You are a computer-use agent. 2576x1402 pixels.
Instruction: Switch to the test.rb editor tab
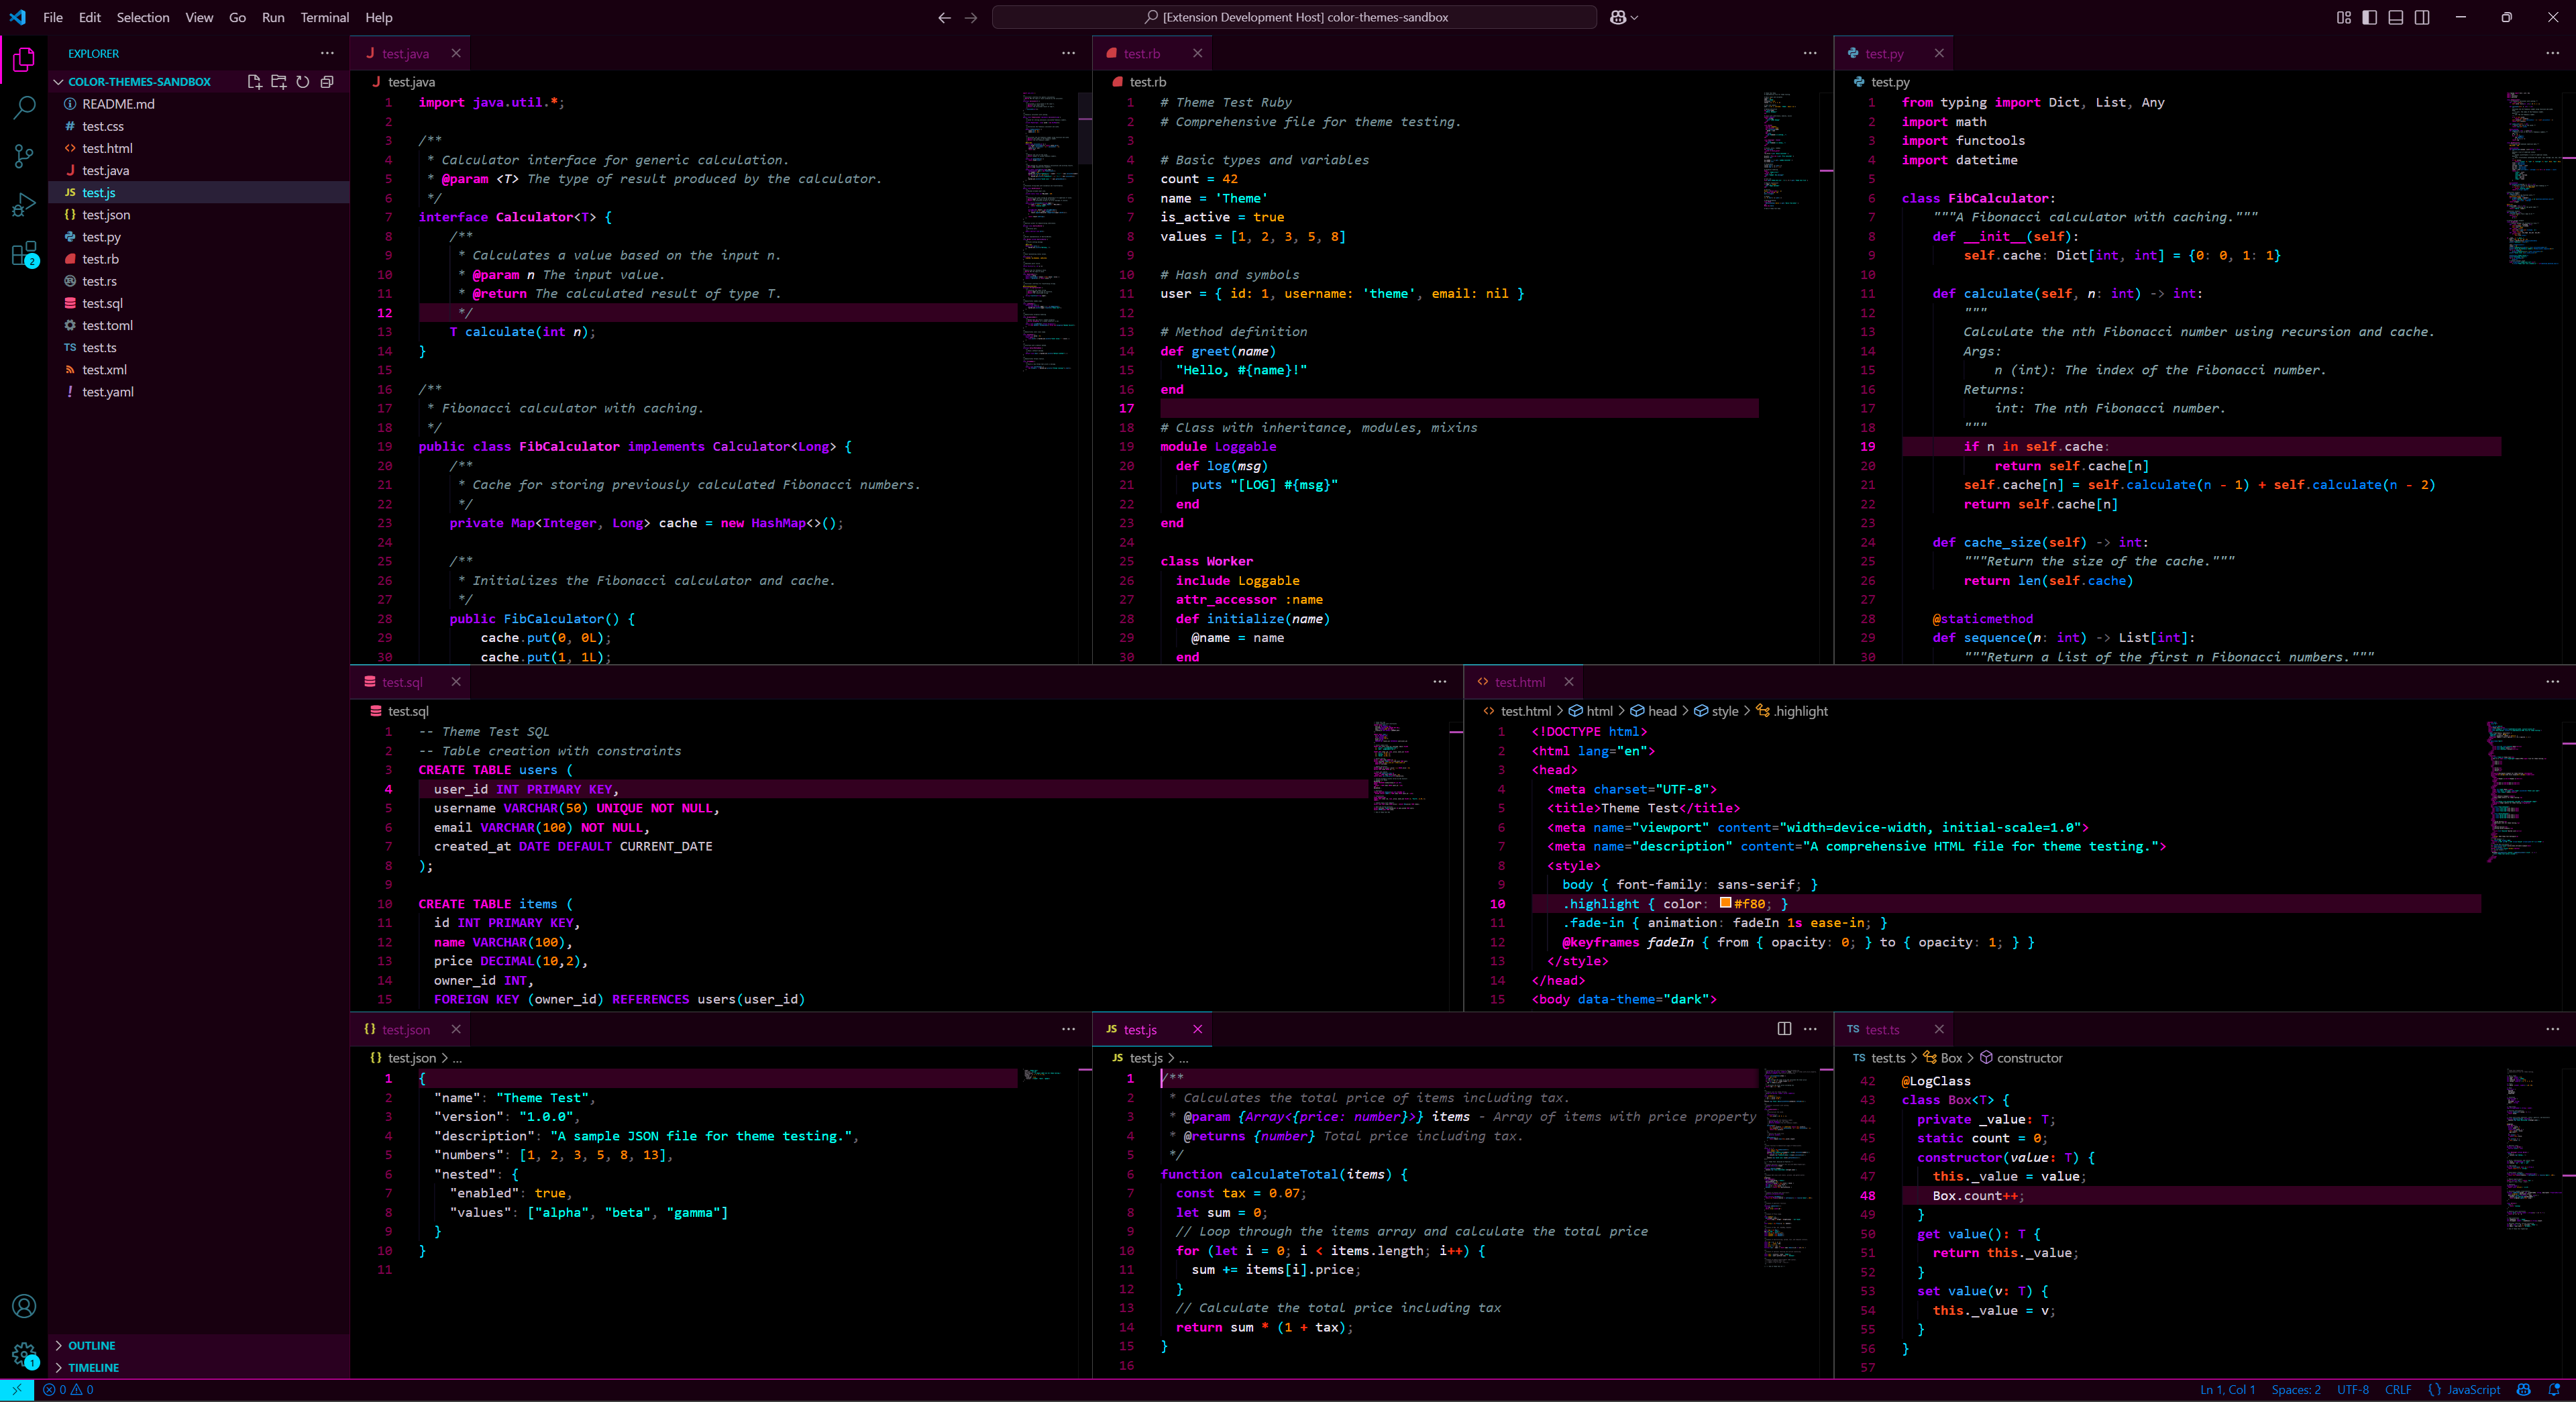[x=1141, y=54]
